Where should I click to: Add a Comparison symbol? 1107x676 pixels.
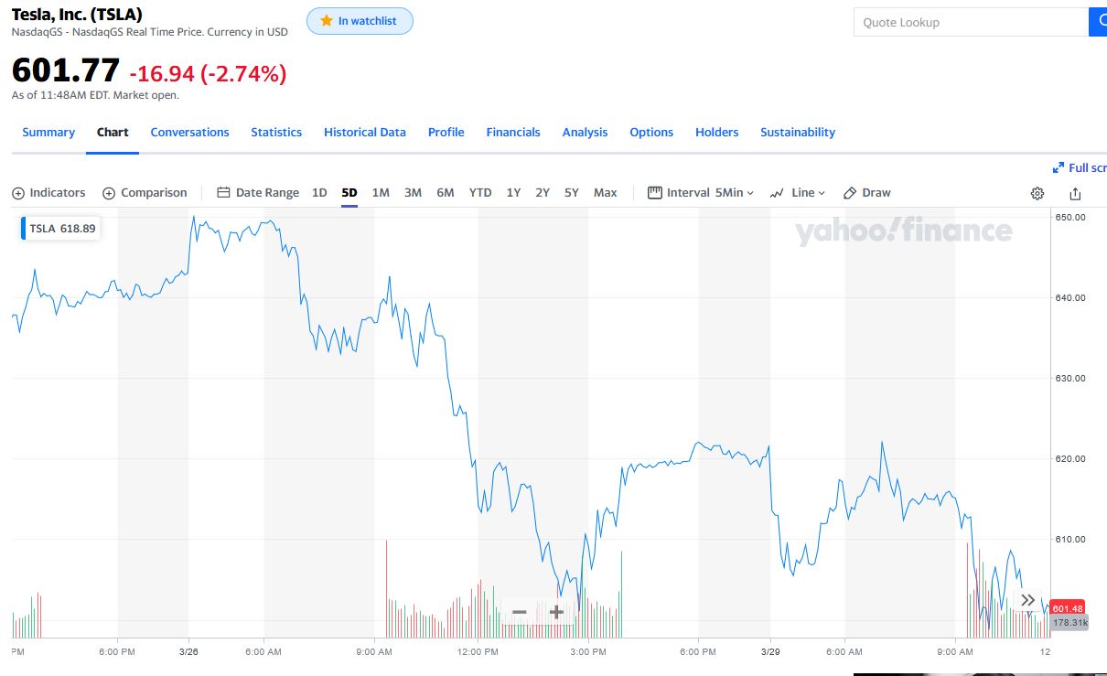click(x=145, y=193)
